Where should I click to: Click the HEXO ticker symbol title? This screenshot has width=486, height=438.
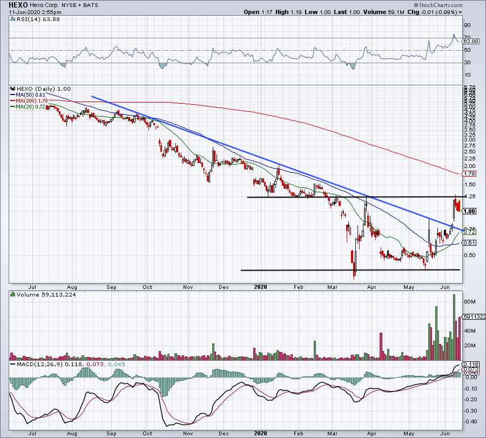(x=18, y=5)
